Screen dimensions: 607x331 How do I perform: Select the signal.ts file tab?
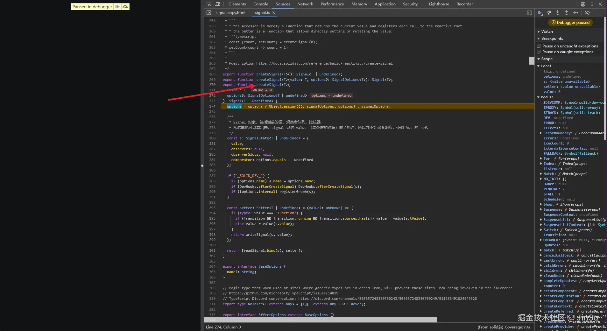pos(262,13)
